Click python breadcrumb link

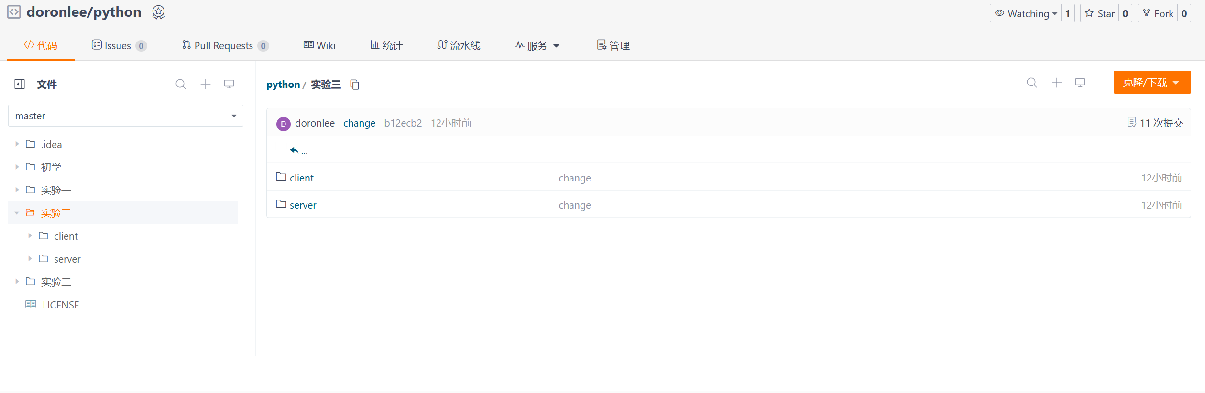click(283, 85)
